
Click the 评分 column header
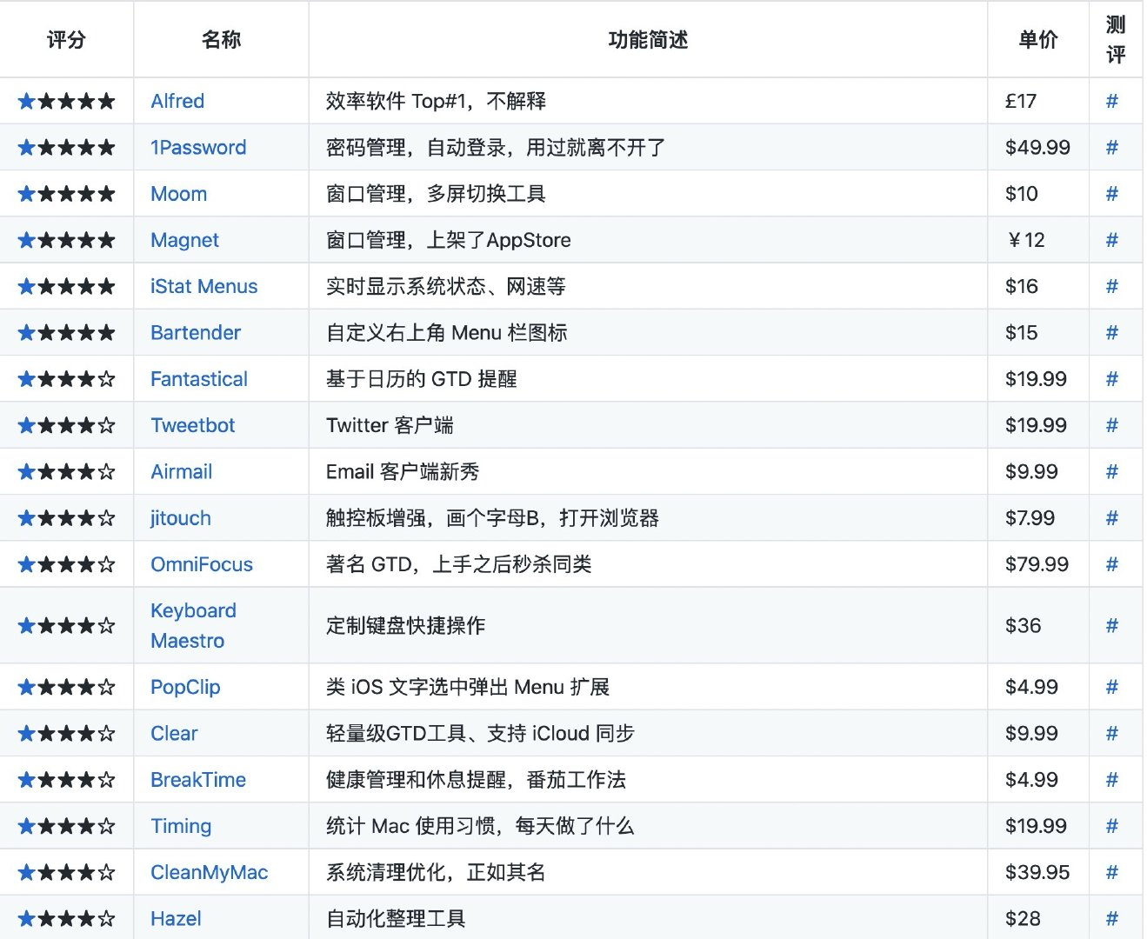(x=66, y=39)
